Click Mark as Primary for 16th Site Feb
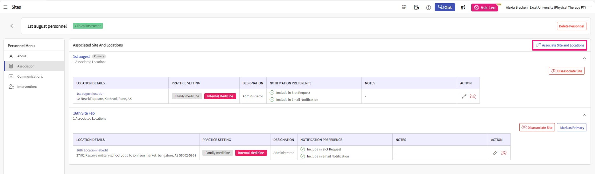595x174 pixels. click(572, 128)
